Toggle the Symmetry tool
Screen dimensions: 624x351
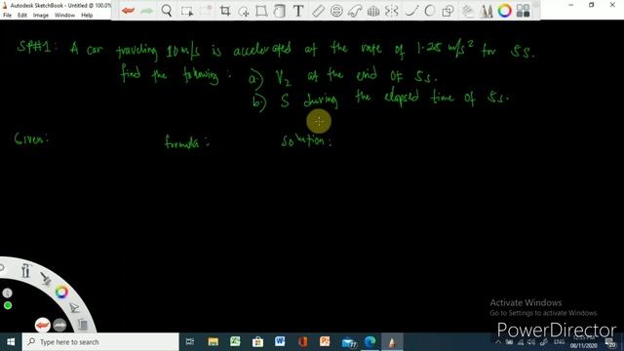(391, 11)
